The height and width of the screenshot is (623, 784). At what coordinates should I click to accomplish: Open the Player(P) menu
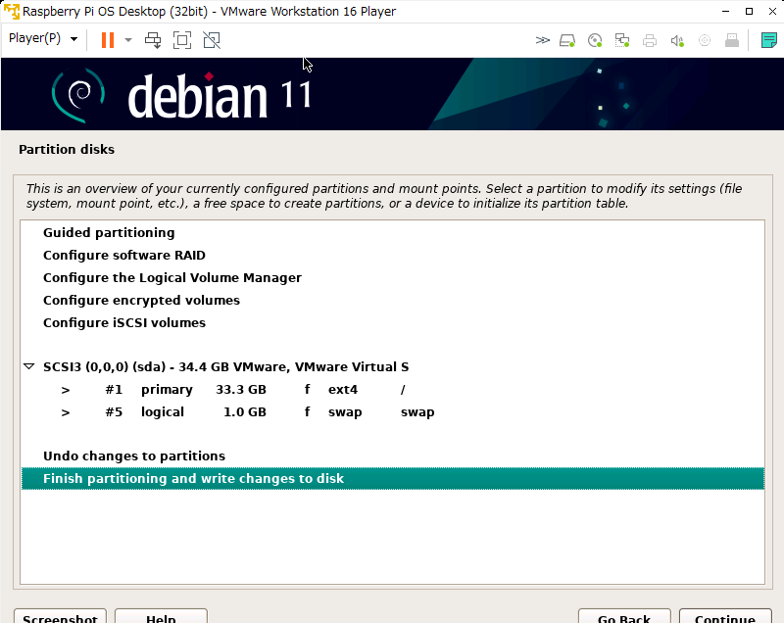[43, 38]
